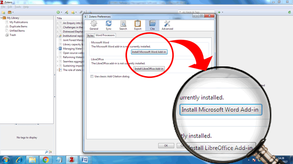Open the Search preferences pane
This screenshot has width=293, height=164.
(123, 25)
